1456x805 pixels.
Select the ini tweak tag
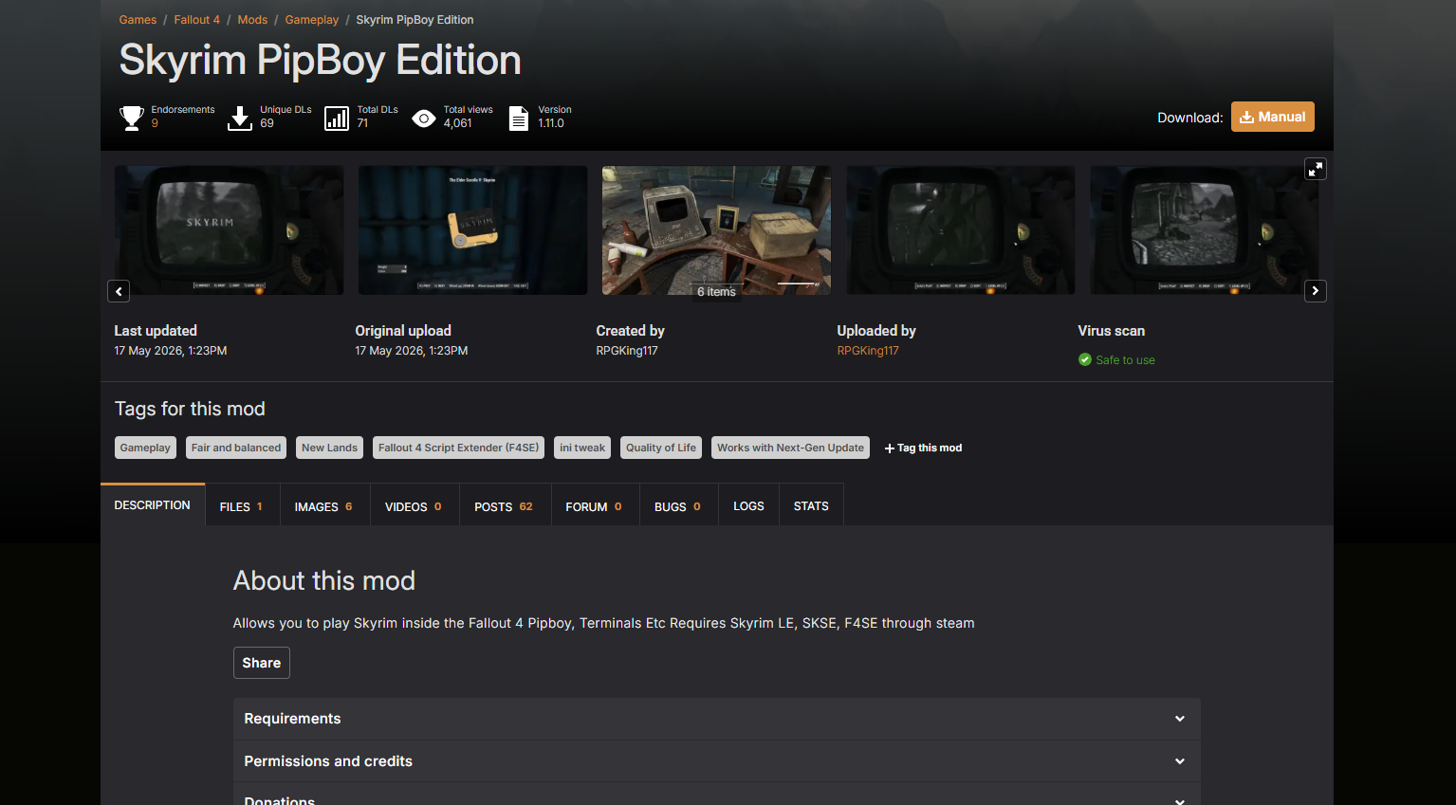tap(582, 448)
